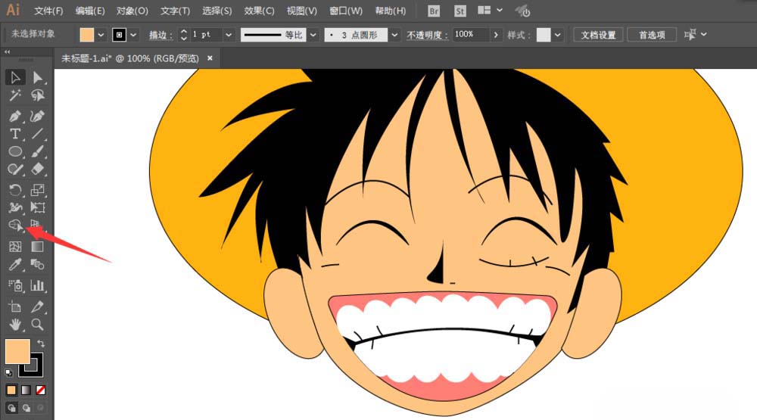Open the brush definition dropdown (3 点圆形)
The width and height of the screenshot is (757, 420).
395,35
